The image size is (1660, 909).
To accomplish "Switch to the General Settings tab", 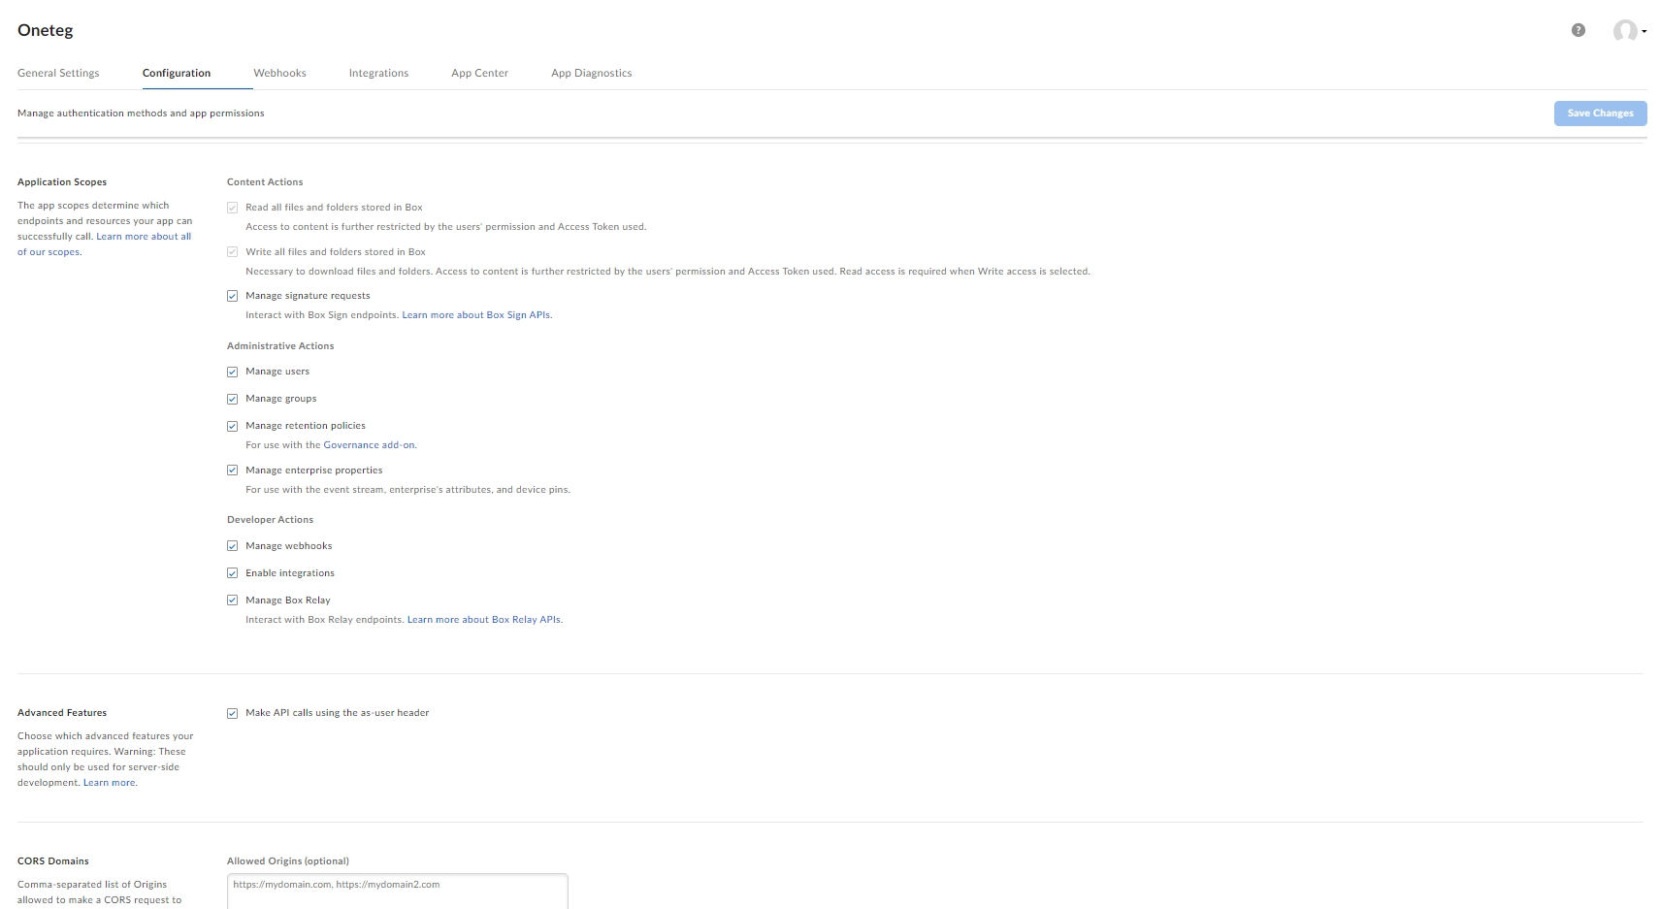I will tap(58, 73).
